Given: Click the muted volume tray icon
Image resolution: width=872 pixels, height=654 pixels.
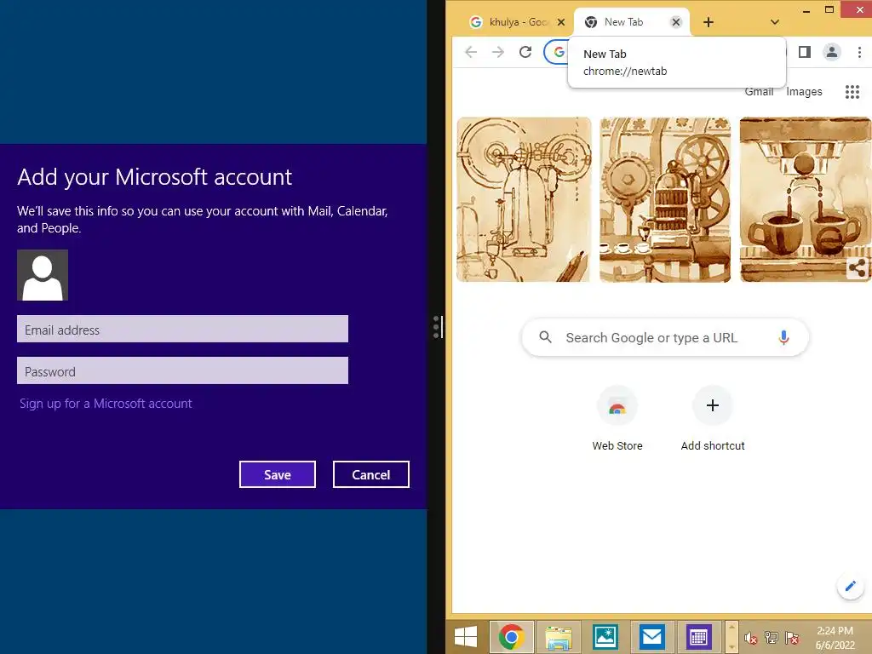Looking at the screenshot, I should 751,639.
